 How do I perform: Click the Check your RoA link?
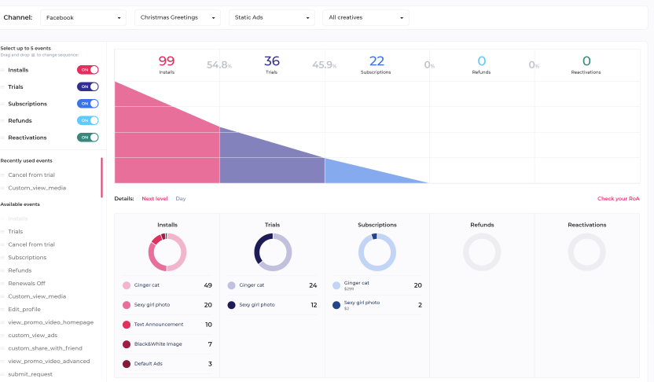[618, 199]
